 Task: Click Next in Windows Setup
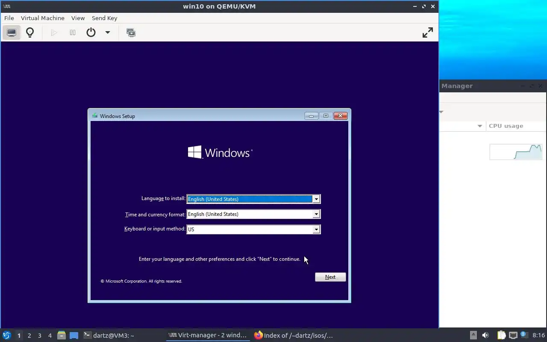(330, 277)
